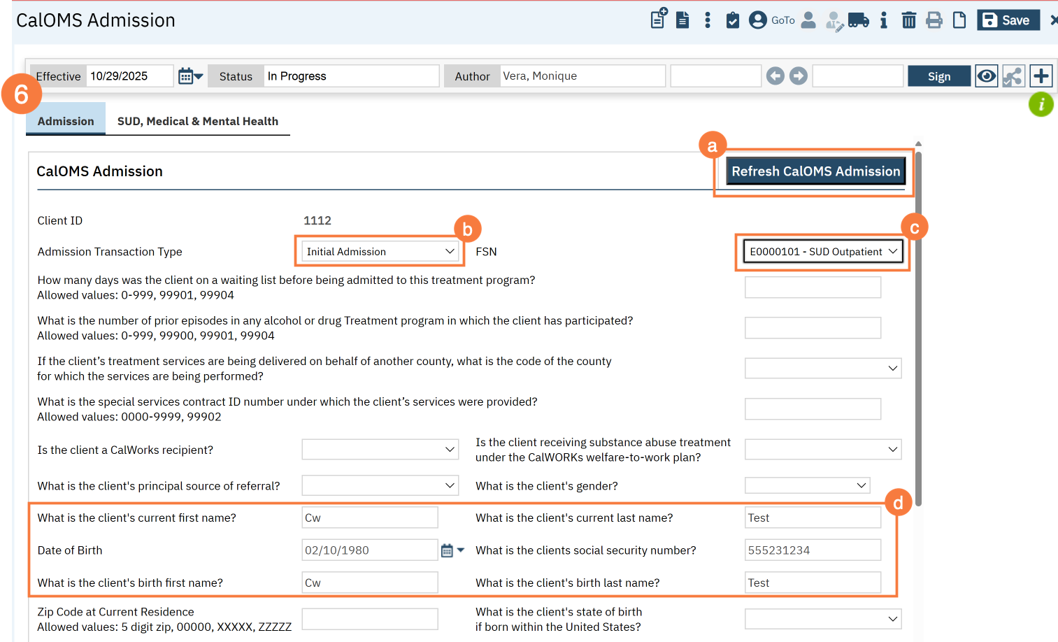The image size is (1058, 642).
Task: Click the Zip Code at Current Residence field
Action: pos(369,619)
